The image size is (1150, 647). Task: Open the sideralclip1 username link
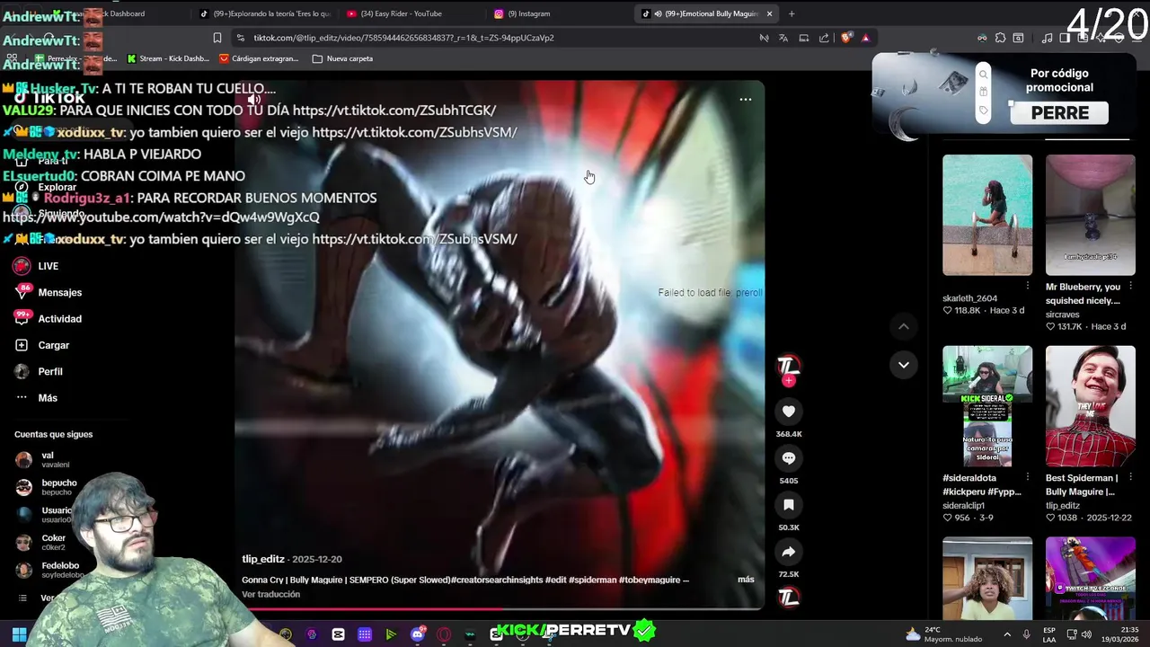[x=963, y=506]
